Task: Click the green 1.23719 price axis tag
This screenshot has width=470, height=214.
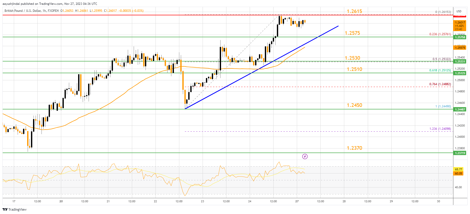Action: (x=460, y=153)
